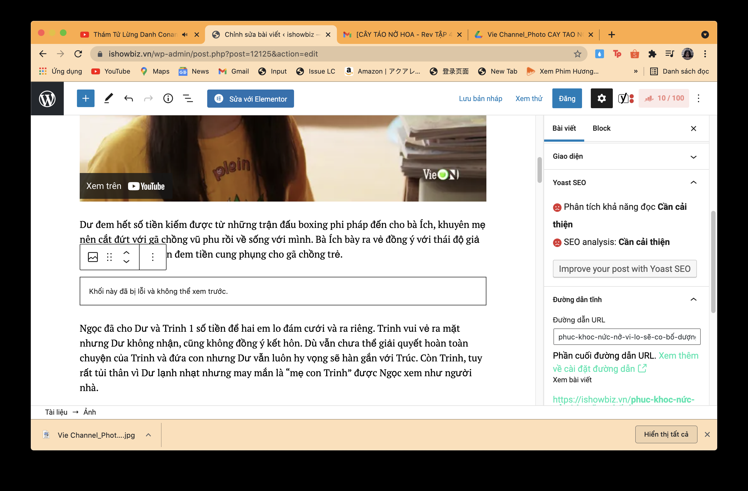Open post details info icon
This screenshot has width=748, height=491.
click(168, 99)
